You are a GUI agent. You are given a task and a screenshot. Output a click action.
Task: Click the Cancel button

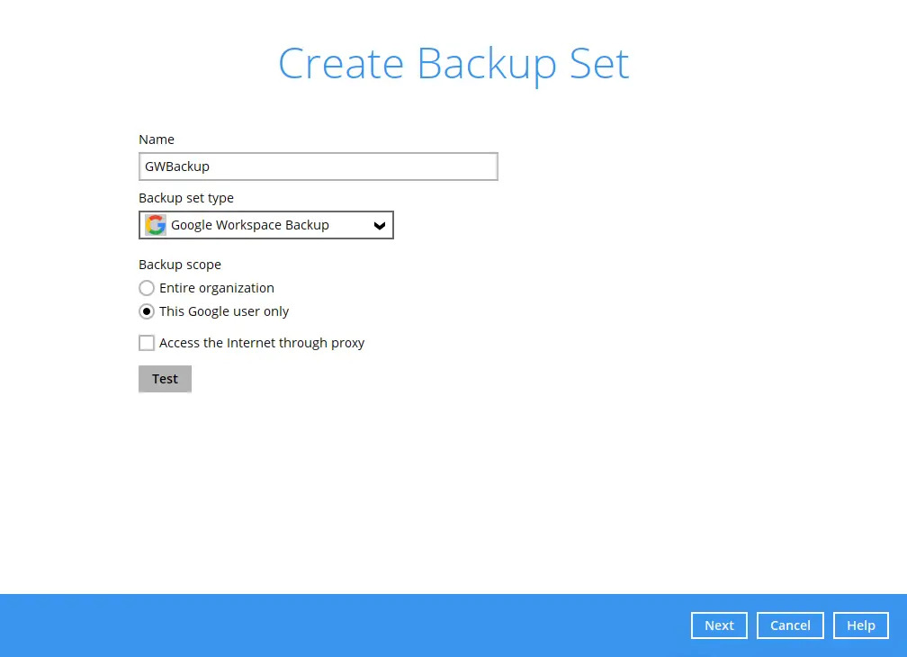tap(790, 625)
